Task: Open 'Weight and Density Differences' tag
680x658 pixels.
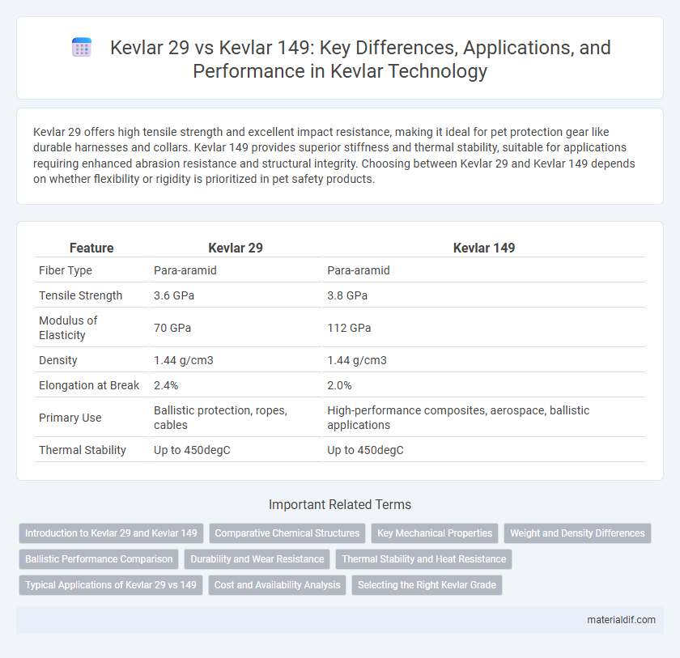Action: click(577, 533)
